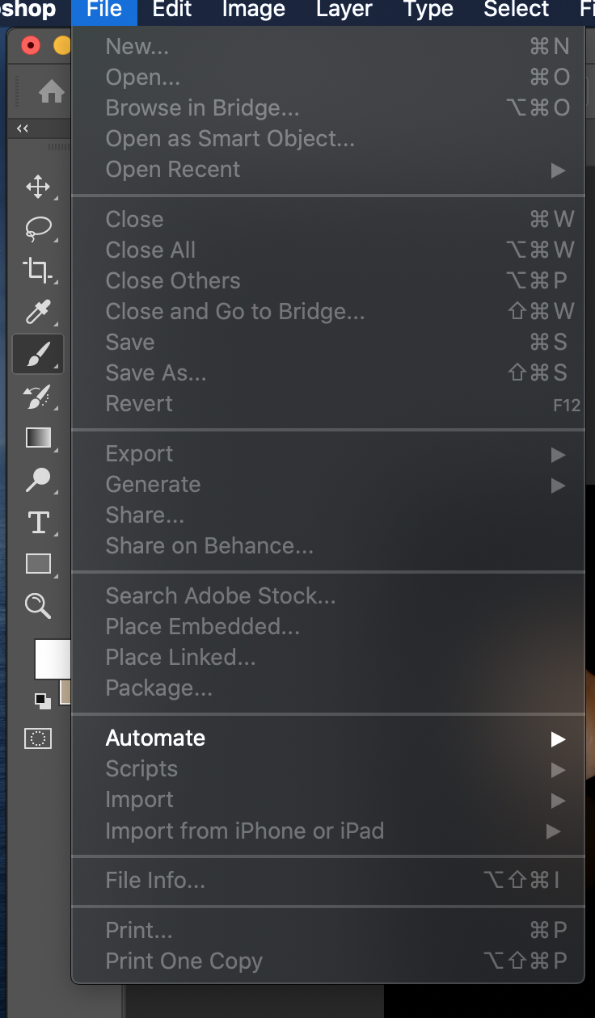
Task: Select the Zoom tool
Action: point(38,605)
